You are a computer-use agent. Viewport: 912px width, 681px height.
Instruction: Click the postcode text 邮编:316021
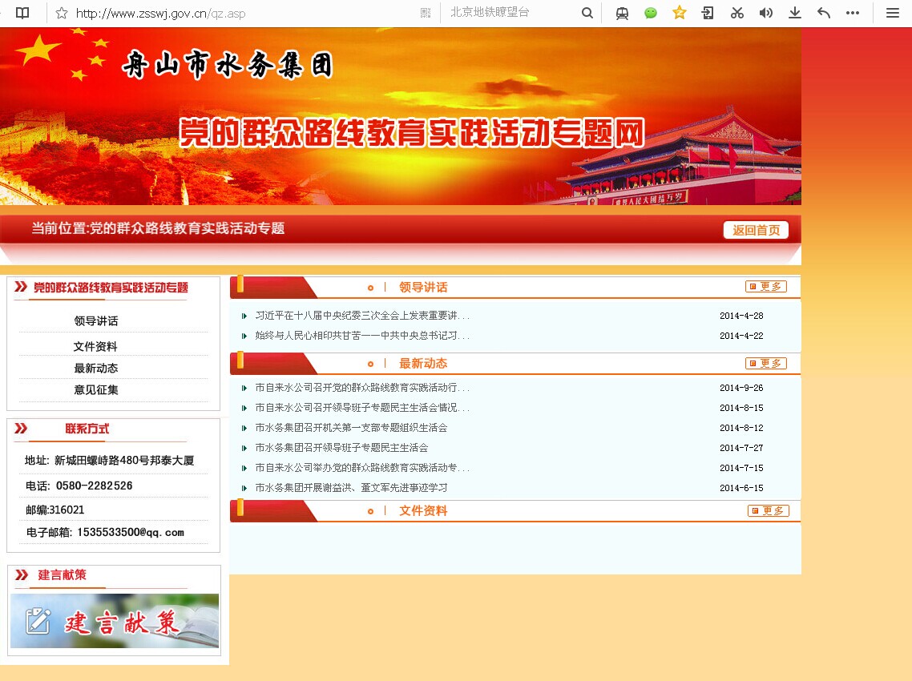(x=54, y=510)
